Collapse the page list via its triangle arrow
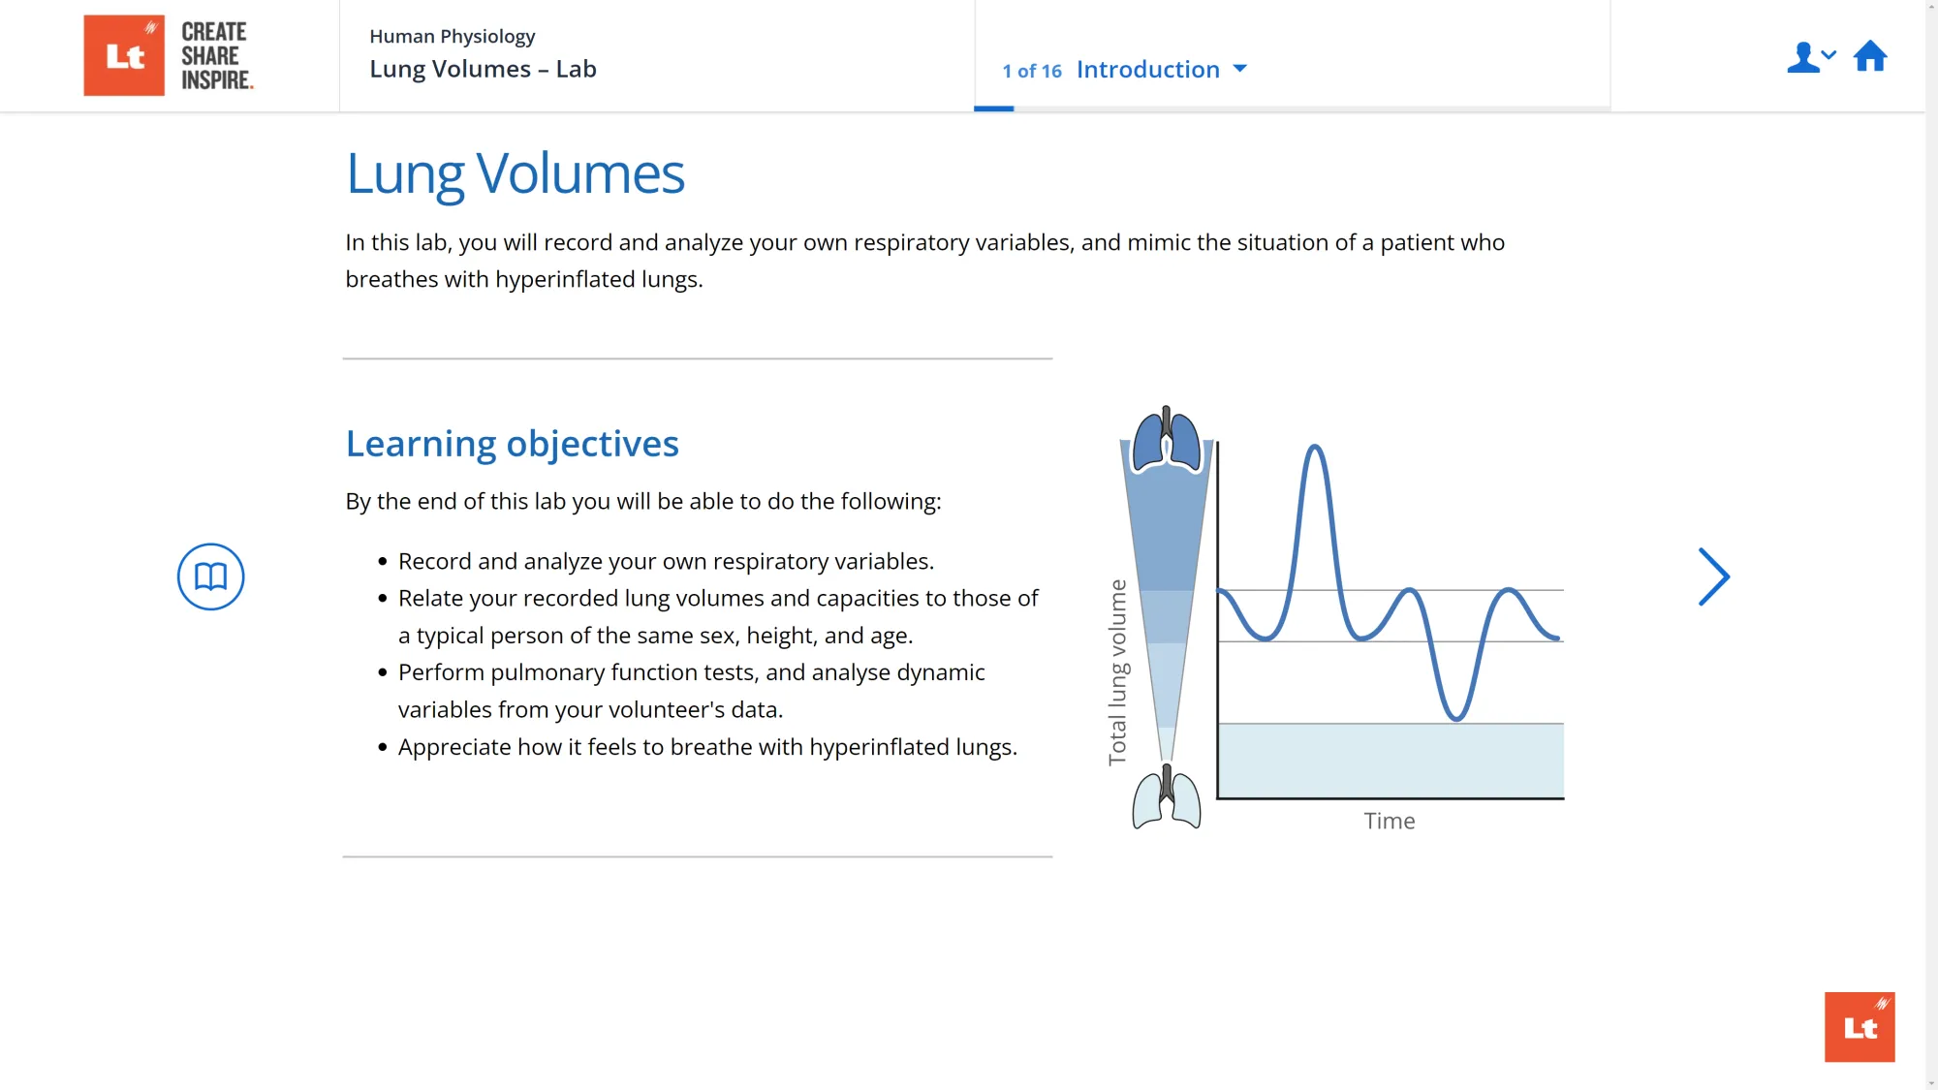Screen dimensions: 1938x1090 point(1241,69)
